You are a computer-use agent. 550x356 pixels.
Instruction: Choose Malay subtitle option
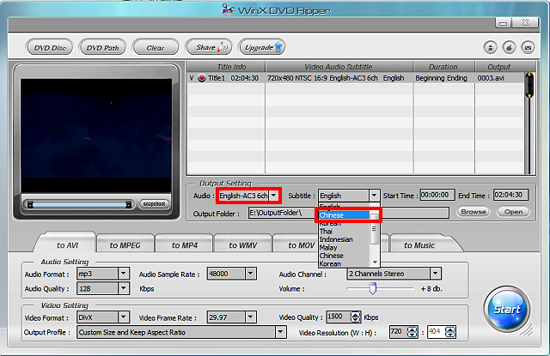(x=344, y=248)
